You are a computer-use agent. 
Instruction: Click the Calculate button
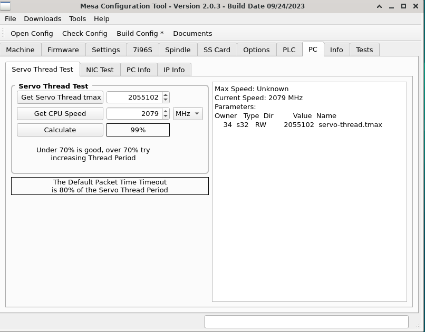(x=60, y=130)
